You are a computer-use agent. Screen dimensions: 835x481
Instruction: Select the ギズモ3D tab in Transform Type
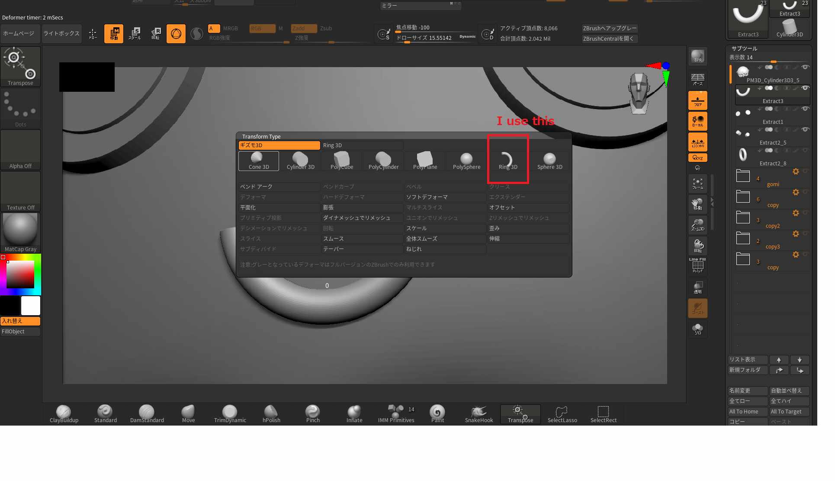279,145
